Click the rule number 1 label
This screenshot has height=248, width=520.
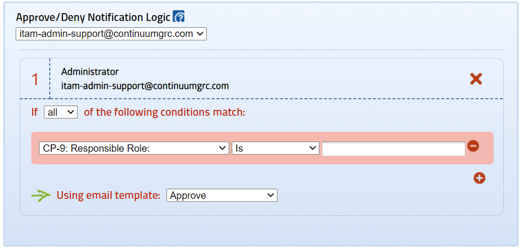point(35,79)
